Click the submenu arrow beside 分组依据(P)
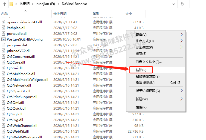Image resolution: width=206 pixels, height=140 pixels. pyautogui.click(x=181, y=47)
